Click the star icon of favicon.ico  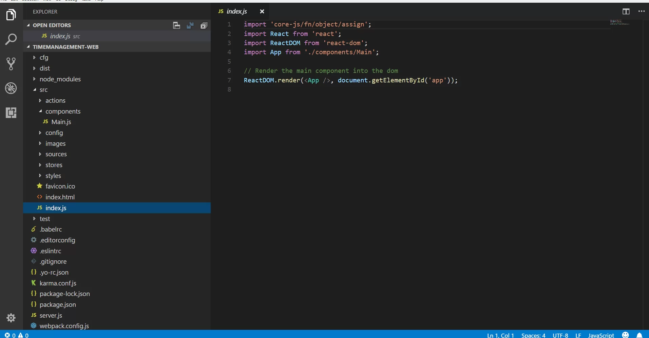point(40,186)
